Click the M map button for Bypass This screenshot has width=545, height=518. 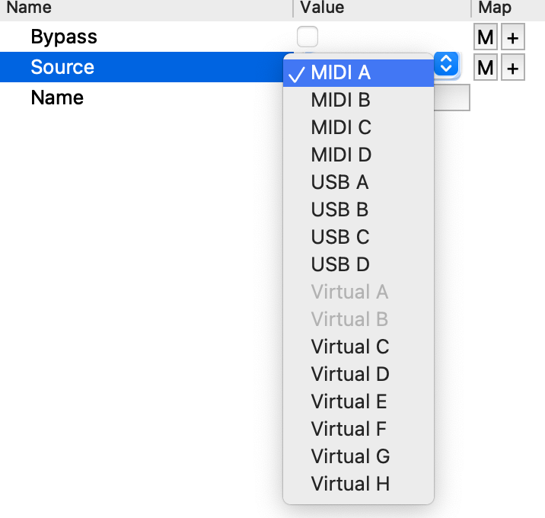(x=485, y=37)
